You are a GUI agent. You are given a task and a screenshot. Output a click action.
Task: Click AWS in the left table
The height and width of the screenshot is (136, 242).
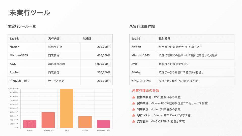[x=13, y=64]
